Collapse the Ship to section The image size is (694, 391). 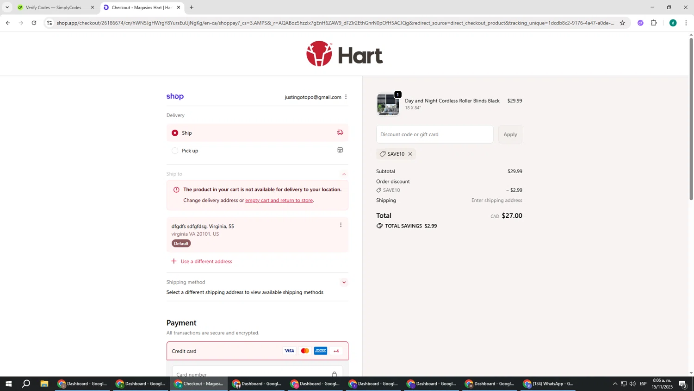(x=344, y=174)
